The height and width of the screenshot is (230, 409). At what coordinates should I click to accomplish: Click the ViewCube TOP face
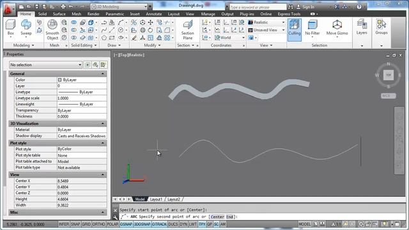389,75
